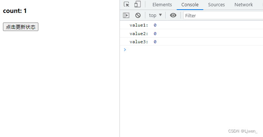
Task: Click the blue console prompt chevron
Action: [125, 49]
